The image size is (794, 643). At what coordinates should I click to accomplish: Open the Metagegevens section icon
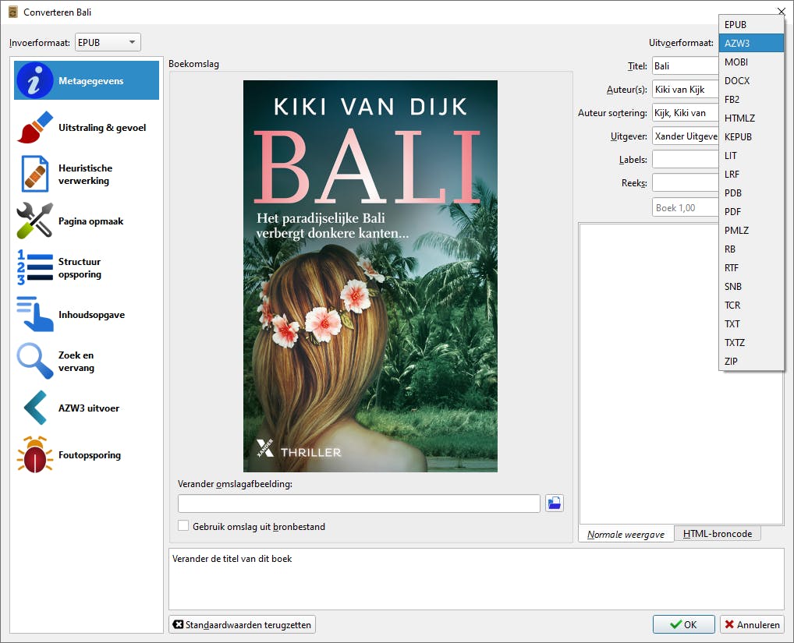[35, 81]
